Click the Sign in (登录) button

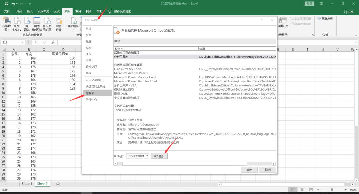(x=309, y=4)
